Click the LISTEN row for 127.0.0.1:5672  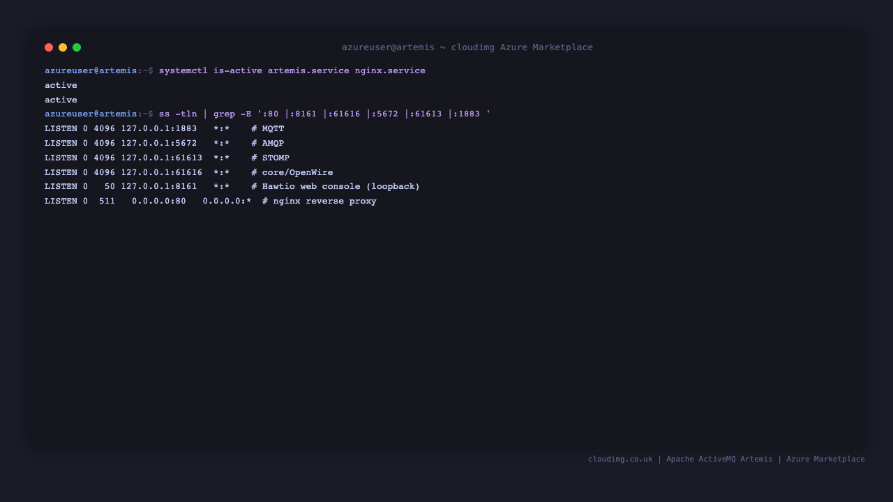pos(165,144)
